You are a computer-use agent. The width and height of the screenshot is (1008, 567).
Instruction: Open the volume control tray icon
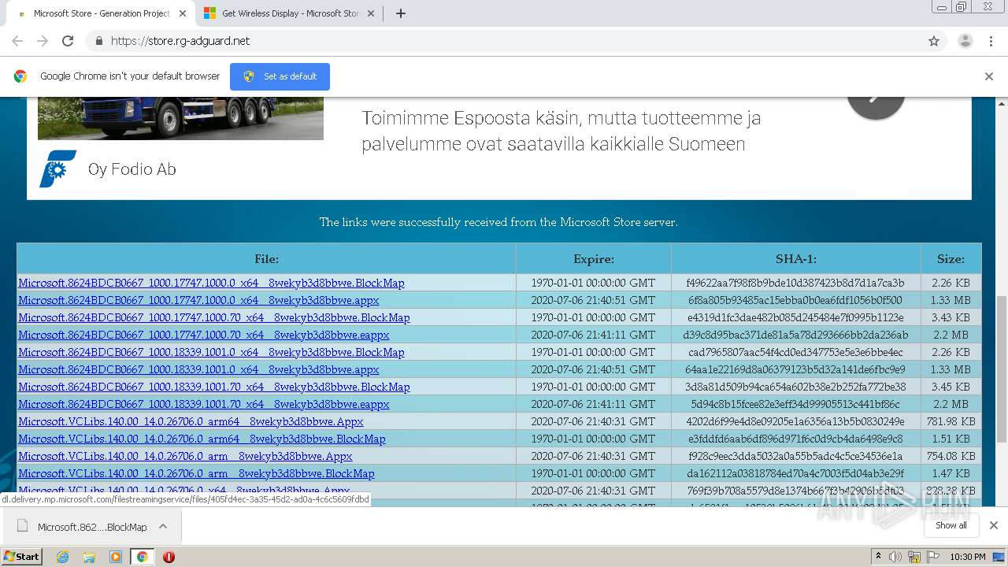(895, 557)
